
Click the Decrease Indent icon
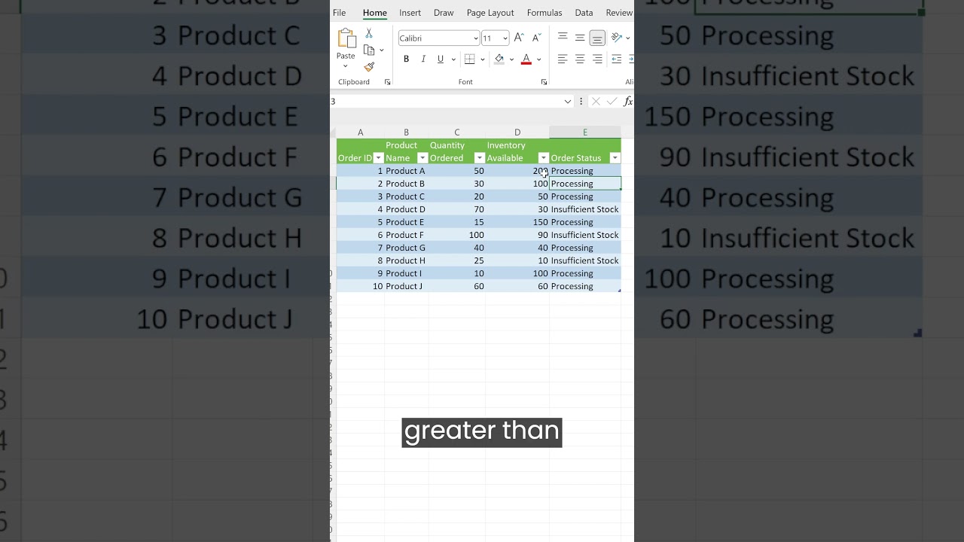[x=617, y=59]
